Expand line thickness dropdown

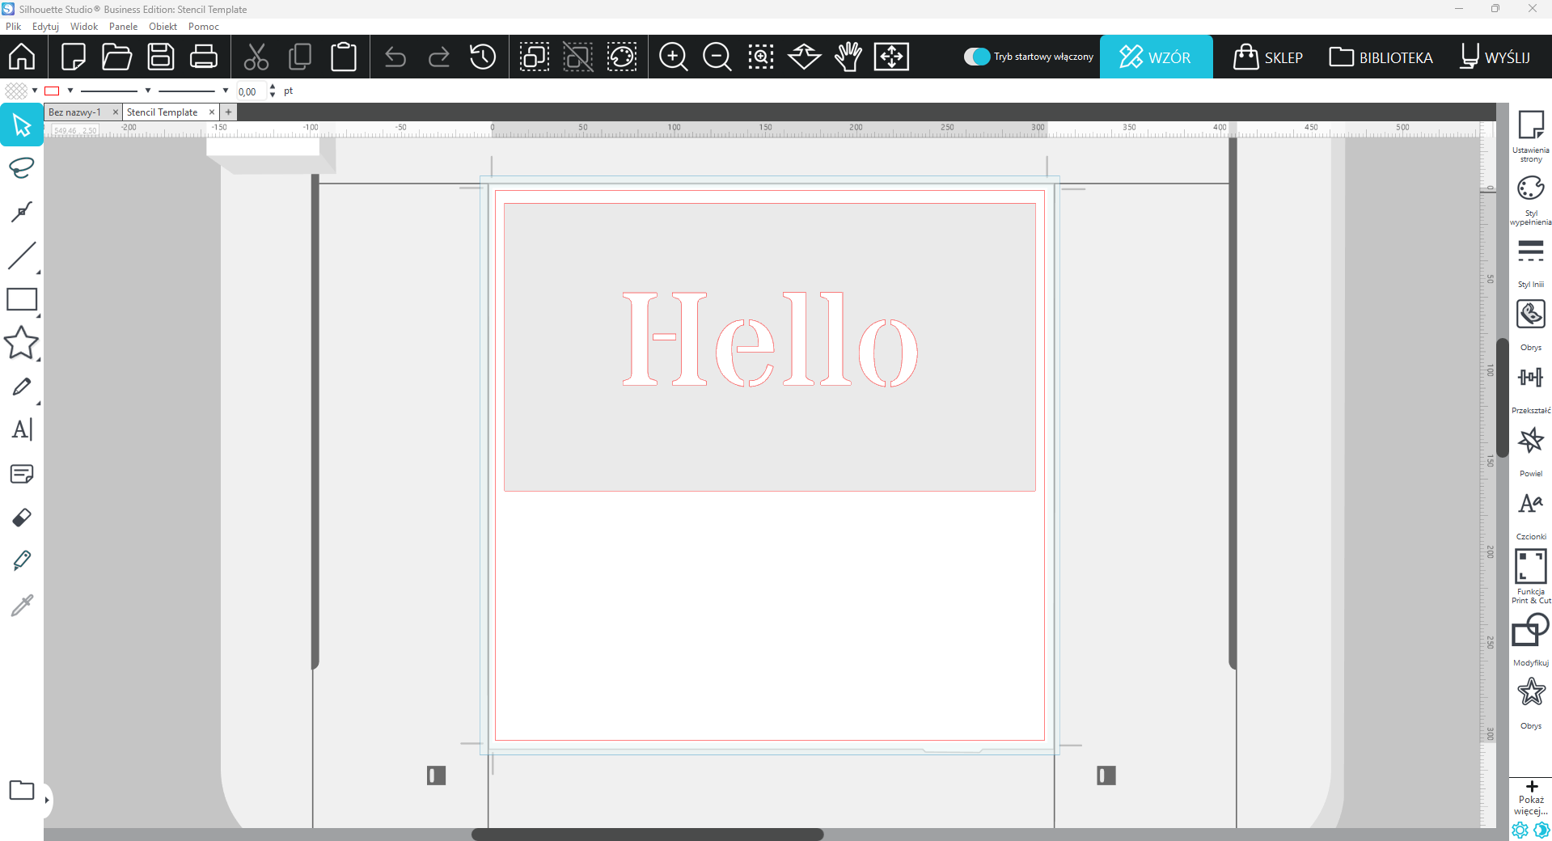click(226, 91)
